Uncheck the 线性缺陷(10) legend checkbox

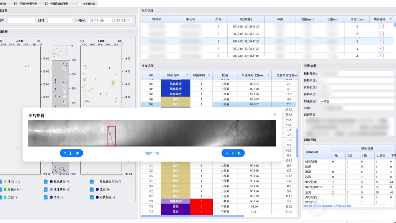pos(46,189)
